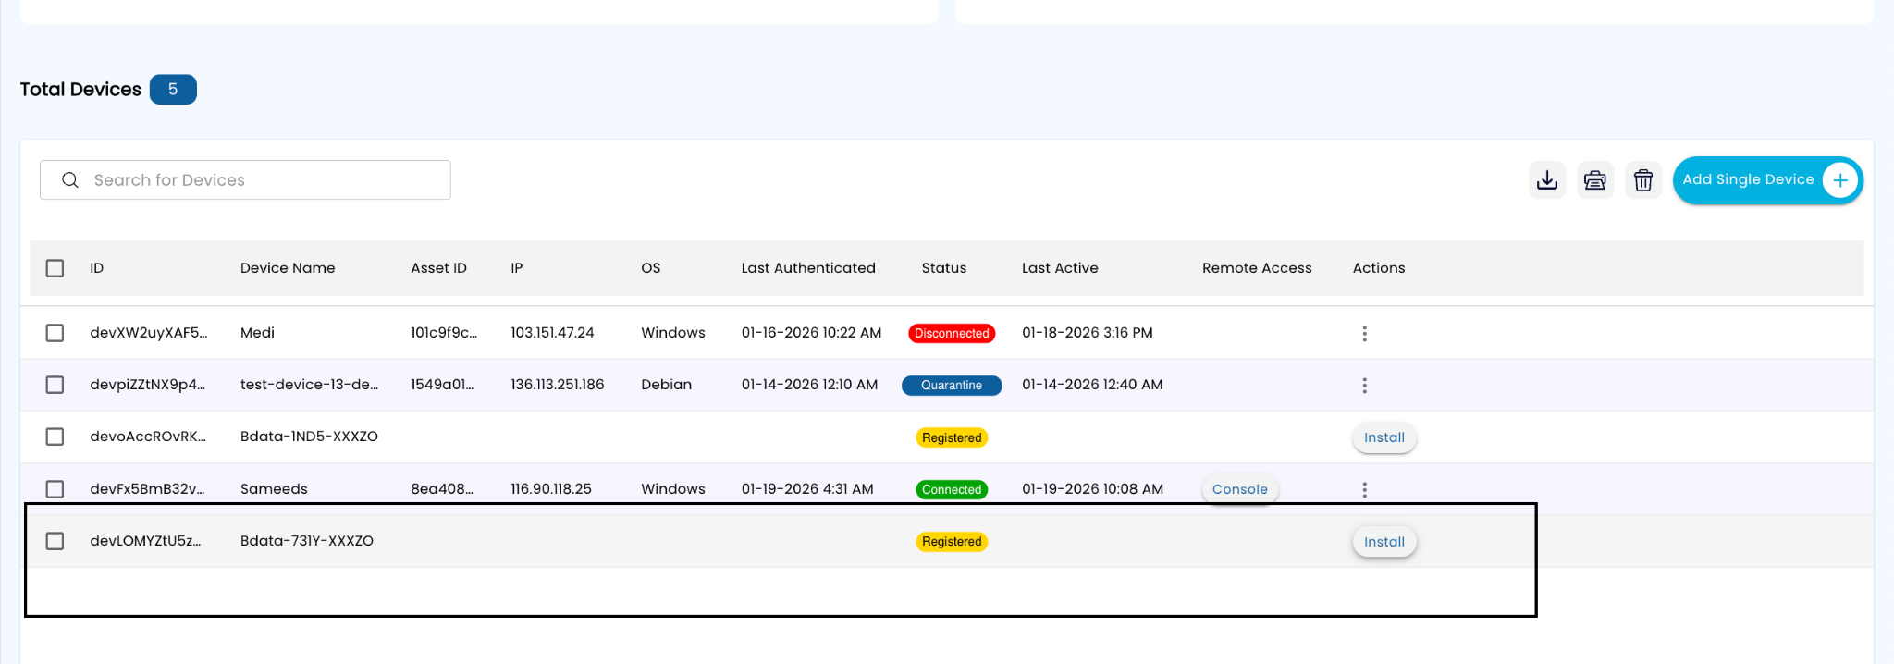Click Registered badge for Bdata-1ND5-XXXZO

[952, 438]
